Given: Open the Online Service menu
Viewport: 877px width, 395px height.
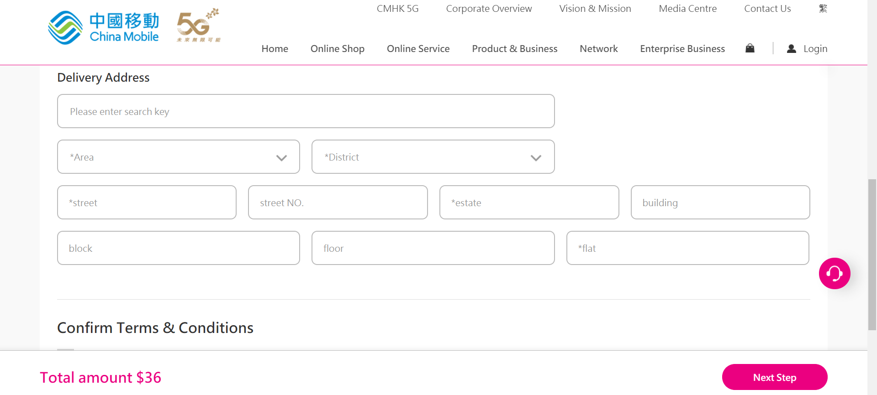Looking at the screenshot, I should click(x=418, y=49).
